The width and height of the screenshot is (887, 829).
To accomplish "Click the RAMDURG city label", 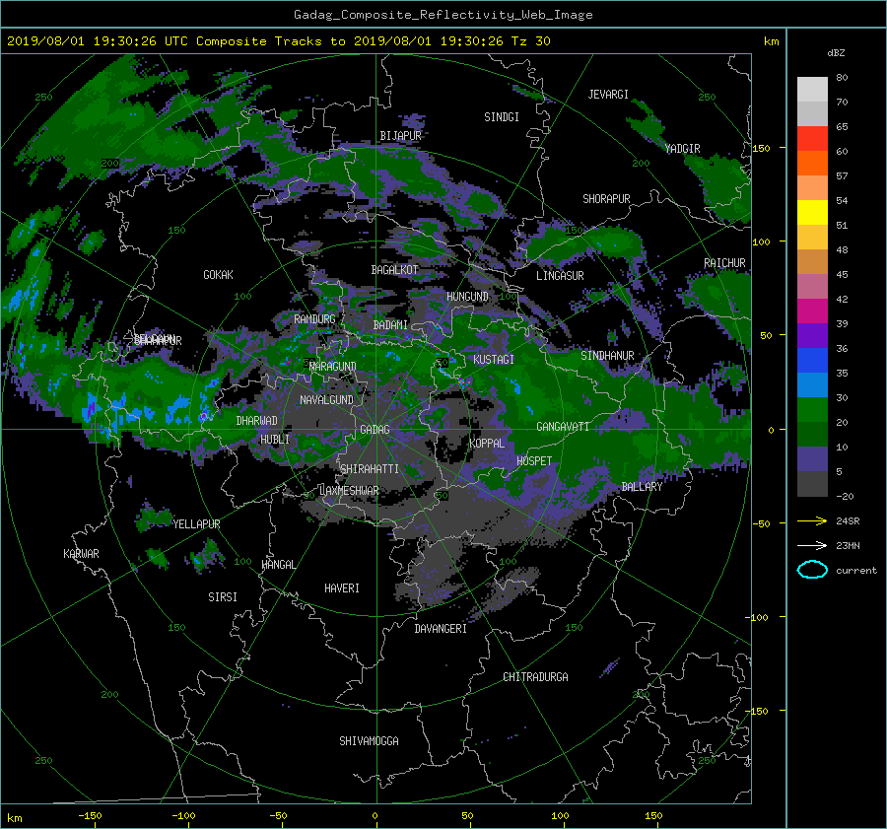I will click(x=314, y=319).
